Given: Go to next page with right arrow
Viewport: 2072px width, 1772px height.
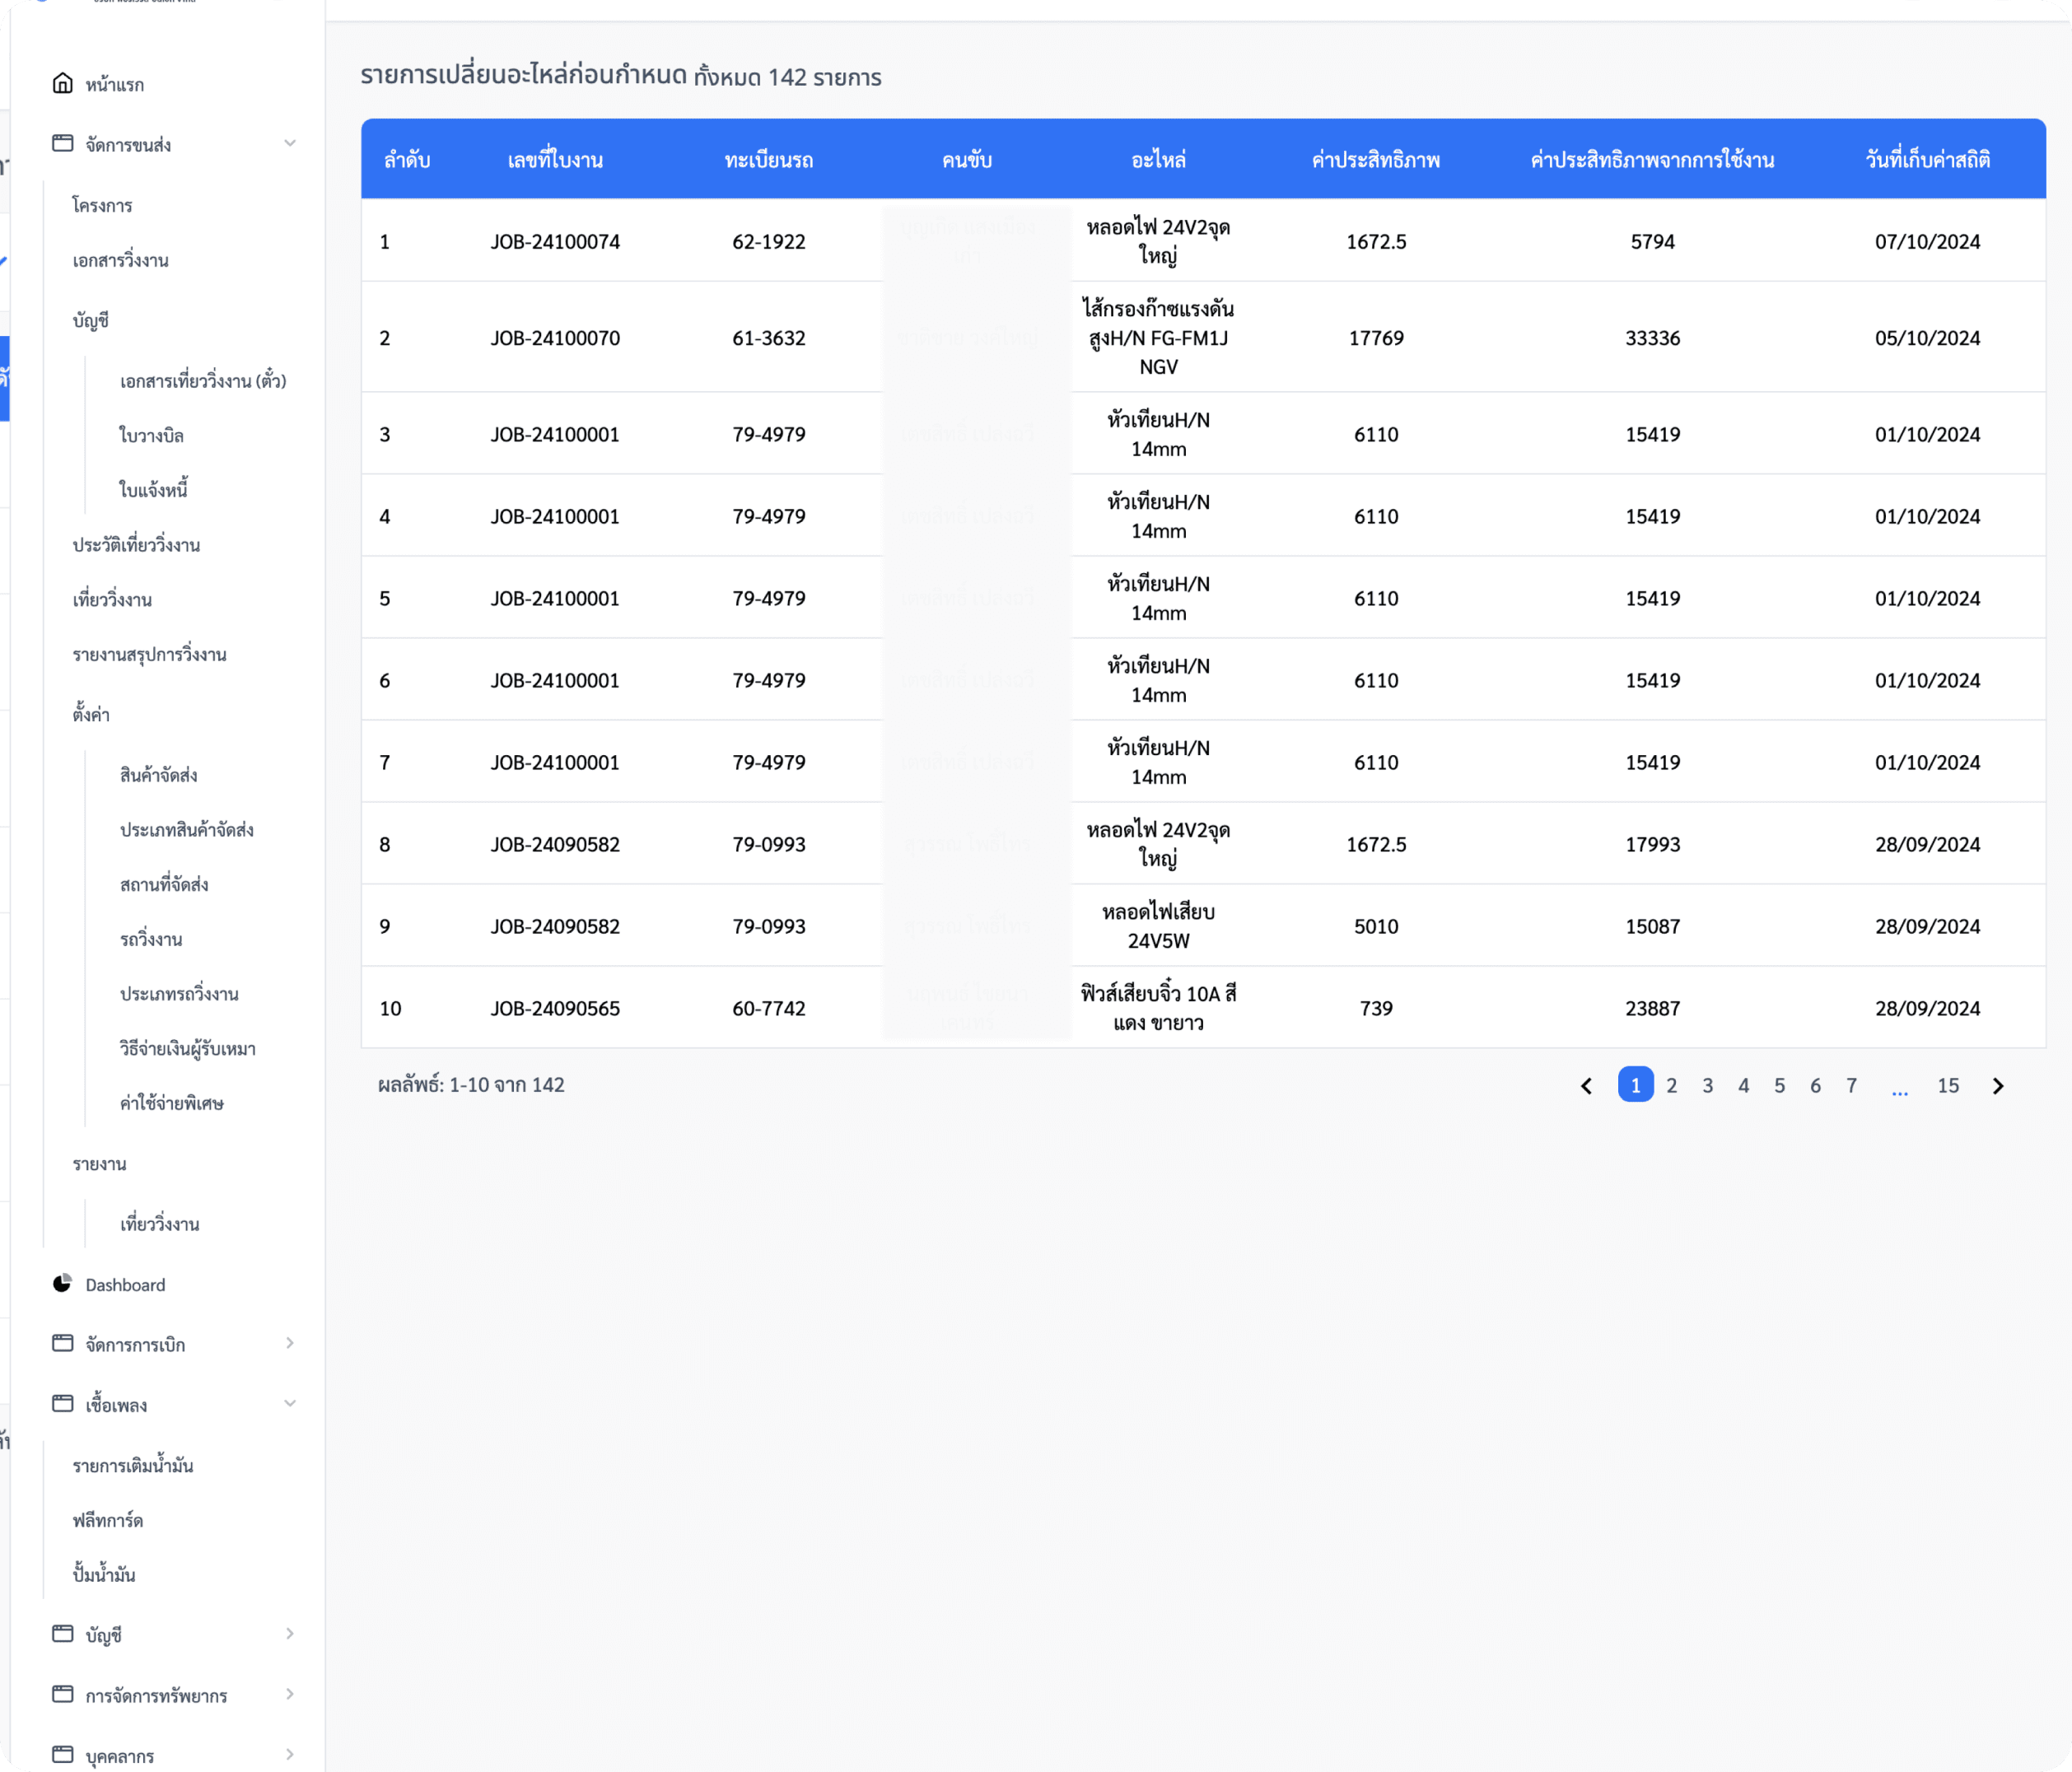Looking at the screenshot, I should (1997, 1086).
